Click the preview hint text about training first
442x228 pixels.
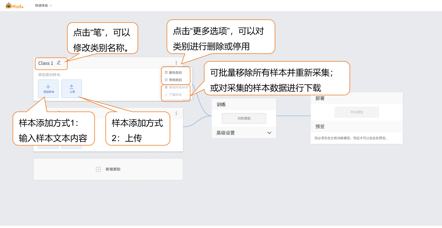pos(351,138)
